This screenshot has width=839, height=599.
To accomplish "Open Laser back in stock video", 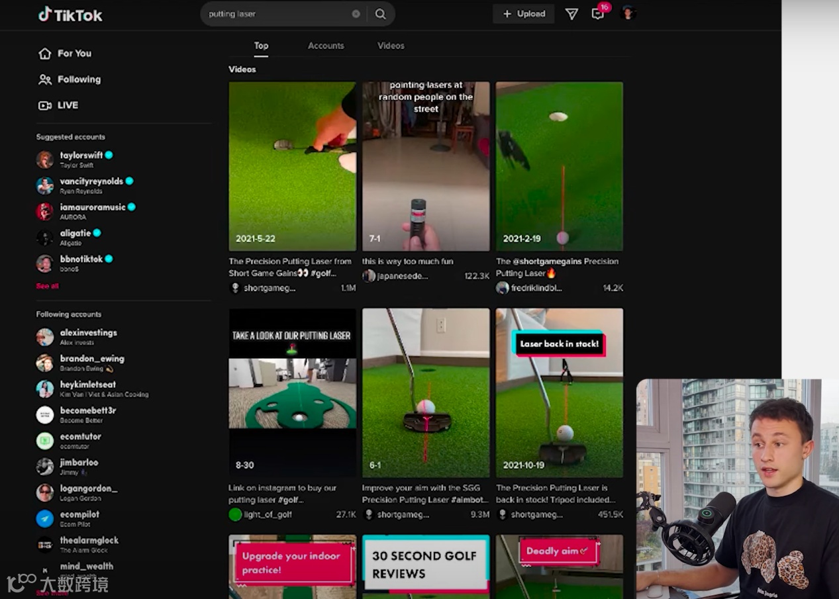I will tap(560, 392).
